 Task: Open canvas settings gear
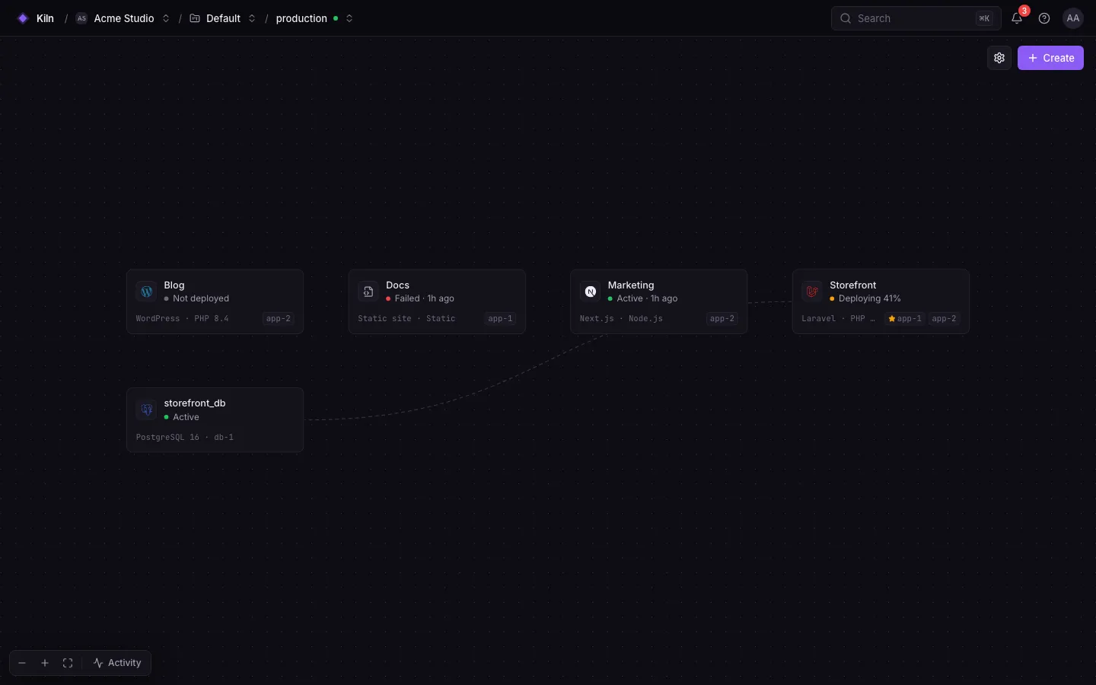tap(999, 58)
